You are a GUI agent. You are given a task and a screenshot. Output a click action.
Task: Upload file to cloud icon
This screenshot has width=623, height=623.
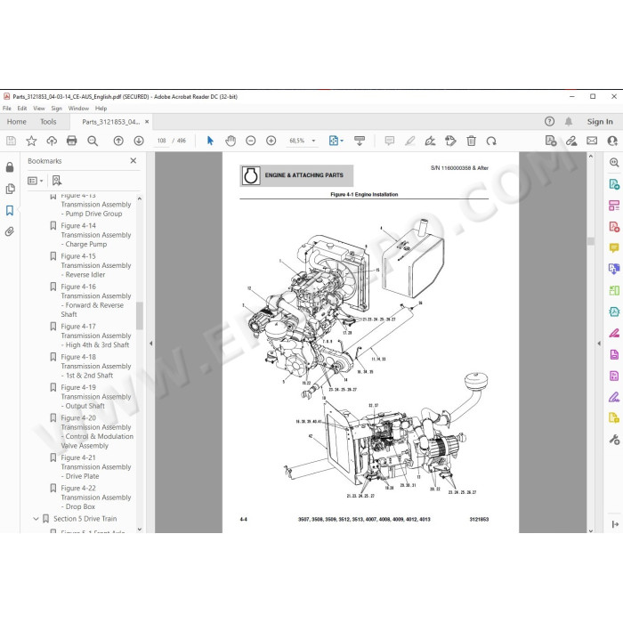pos(52,141)
